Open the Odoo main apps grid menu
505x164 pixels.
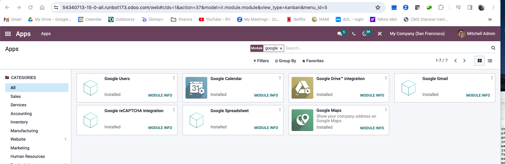(x=8, y=34)
